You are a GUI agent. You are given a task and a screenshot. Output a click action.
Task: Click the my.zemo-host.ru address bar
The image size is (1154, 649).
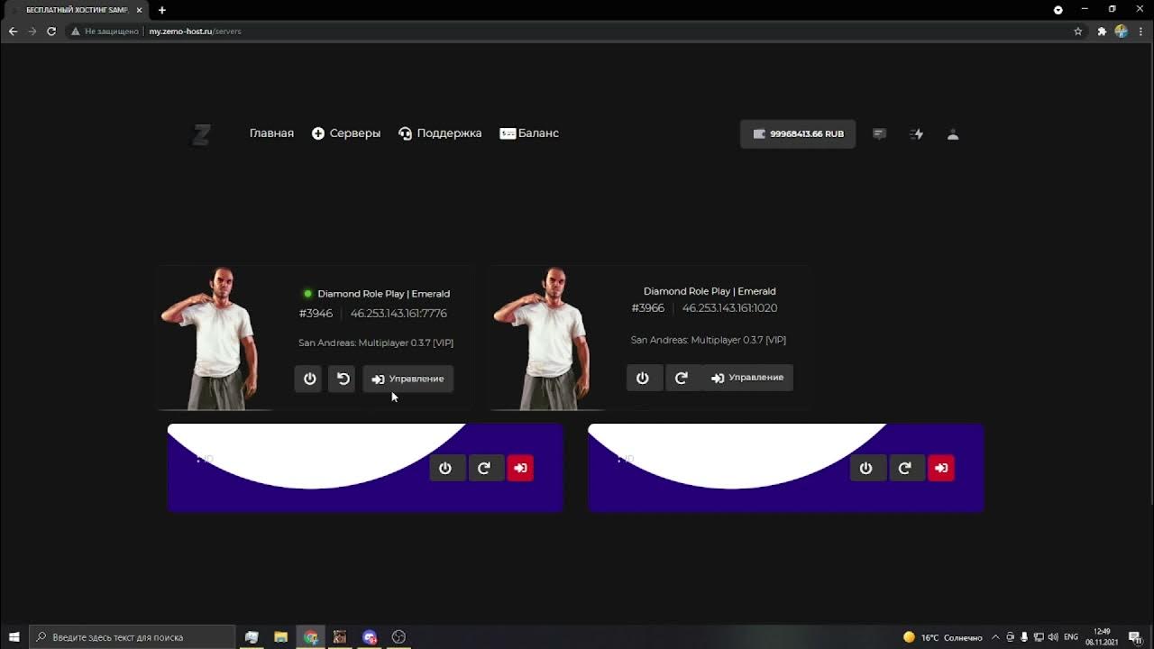click(x=577, y=31)
